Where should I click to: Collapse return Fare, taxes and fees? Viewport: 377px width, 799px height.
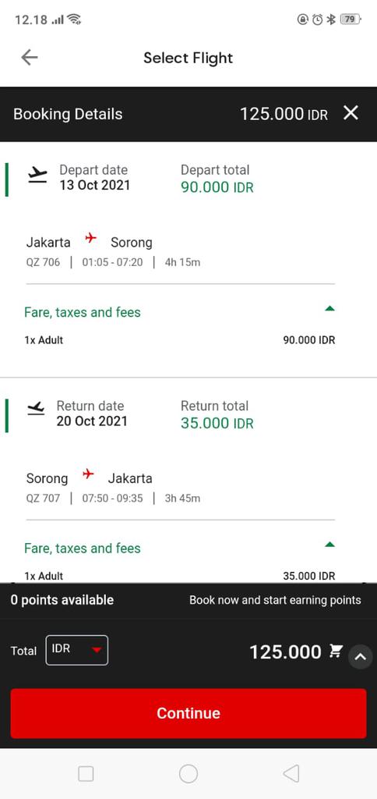(x=329, y=545)
